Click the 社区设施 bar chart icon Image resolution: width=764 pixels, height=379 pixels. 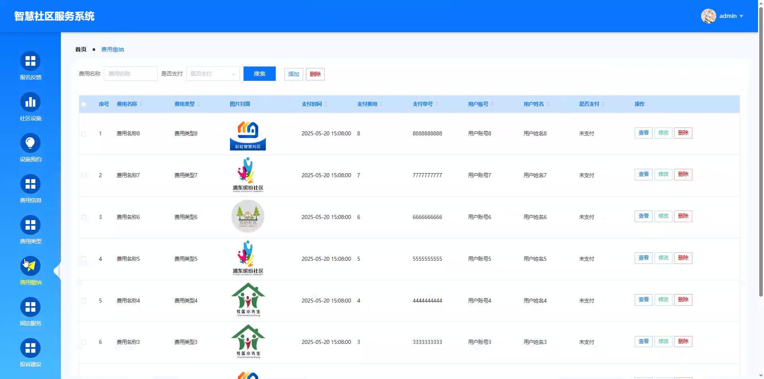pos(30,102)
